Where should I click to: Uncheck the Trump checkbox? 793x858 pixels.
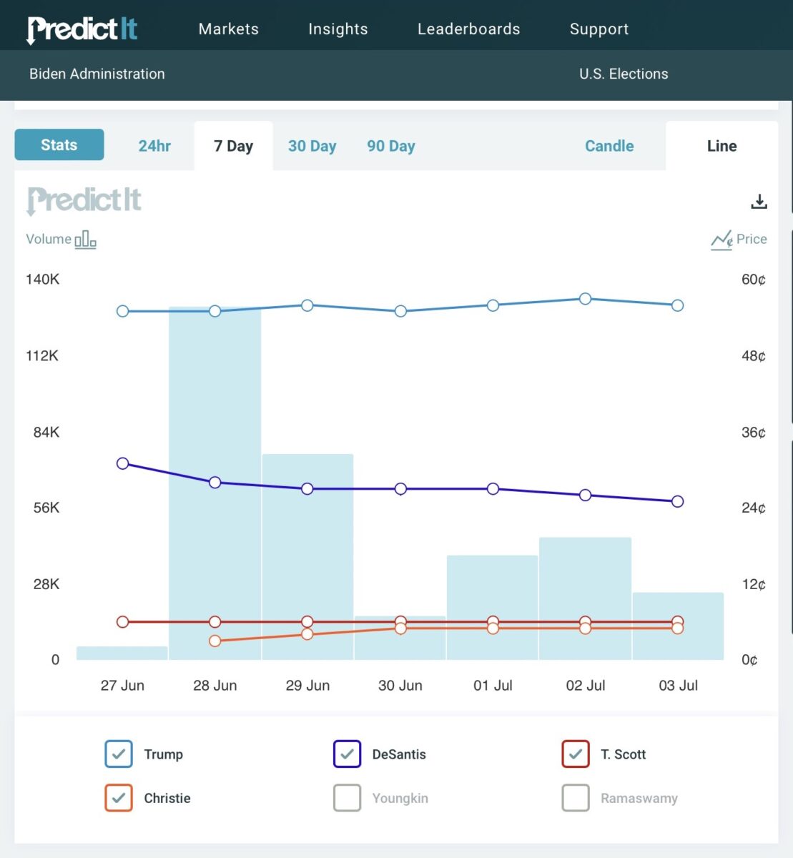(x=119, y=754)
